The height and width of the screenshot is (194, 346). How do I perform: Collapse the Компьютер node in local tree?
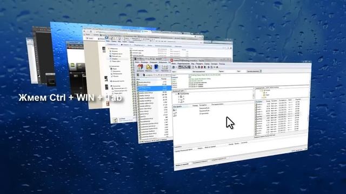click(x=176, y=94)
